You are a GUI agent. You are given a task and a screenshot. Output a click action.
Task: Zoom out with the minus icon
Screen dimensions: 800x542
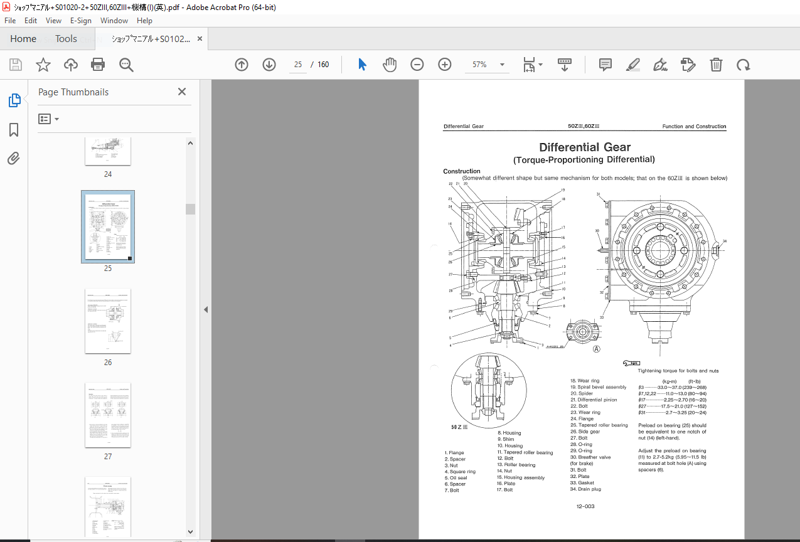pos(417,65)
